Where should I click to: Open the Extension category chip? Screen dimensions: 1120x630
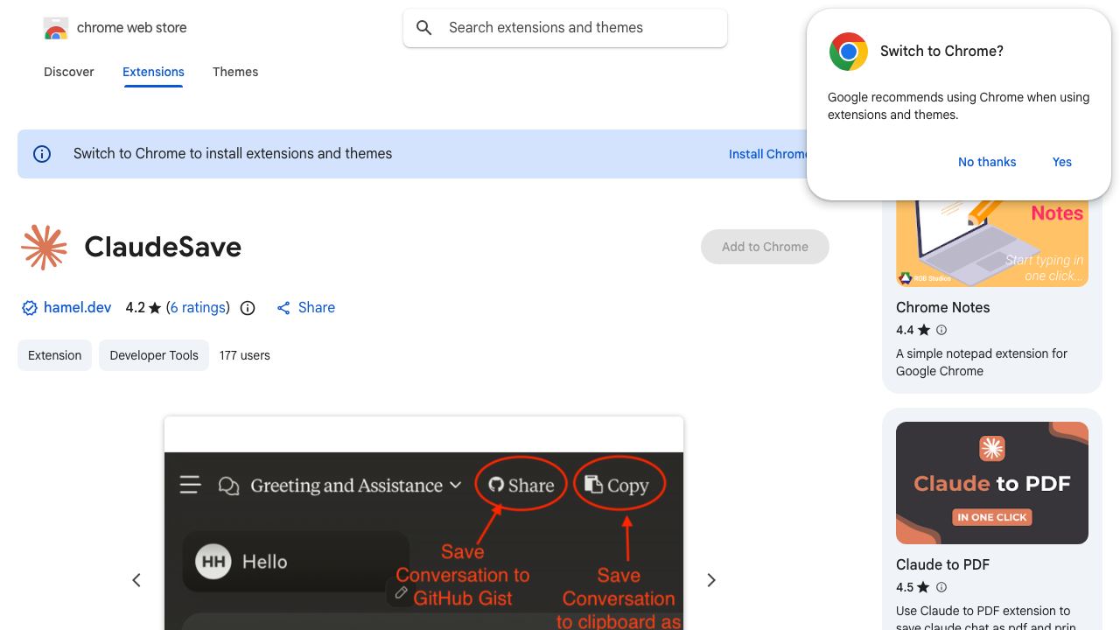click(x=54, y=355)
